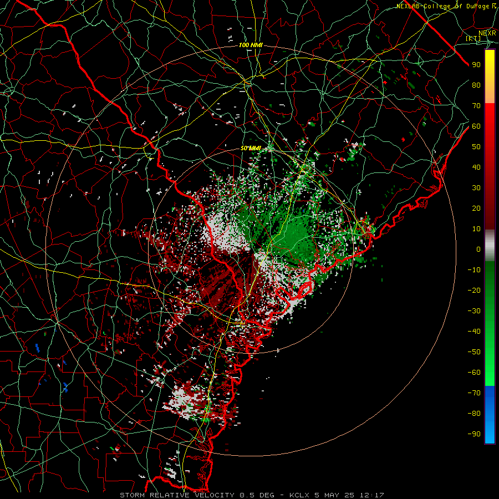
Task: Click the -20 scale value
Action: 474,290
